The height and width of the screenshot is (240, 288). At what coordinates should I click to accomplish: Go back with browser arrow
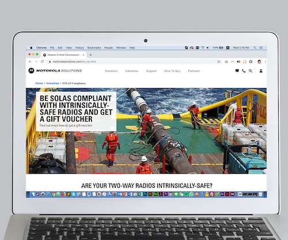pos(30,62)
